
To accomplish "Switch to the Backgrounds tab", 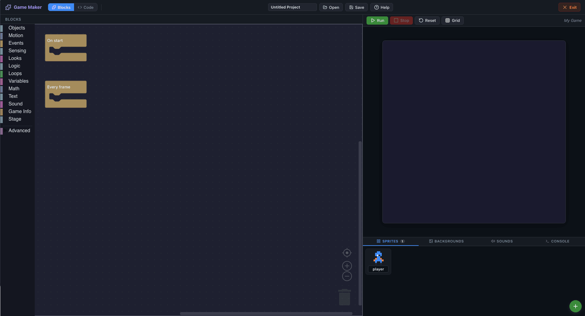I will pyautogui.click(x=446, y=241).
